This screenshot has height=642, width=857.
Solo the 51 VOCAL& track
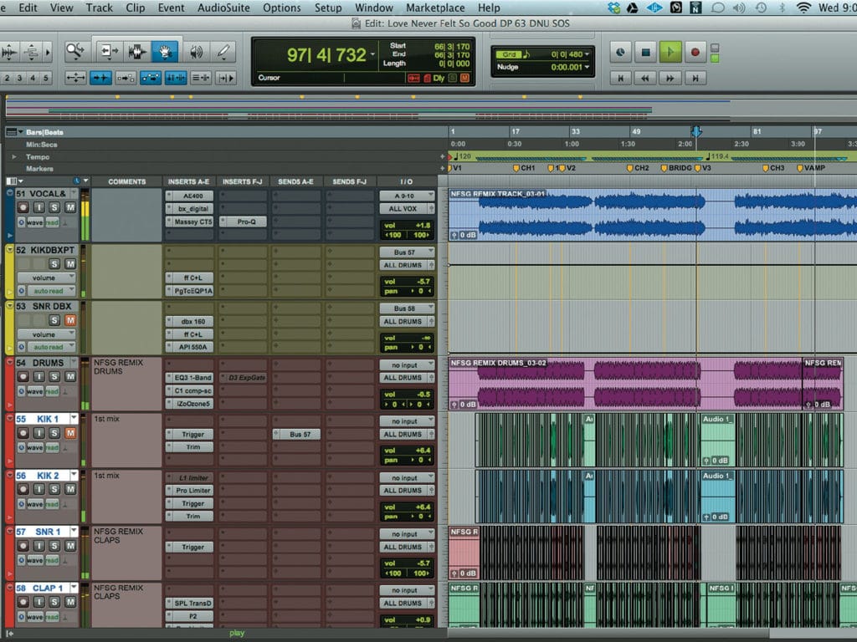(54, 207)
